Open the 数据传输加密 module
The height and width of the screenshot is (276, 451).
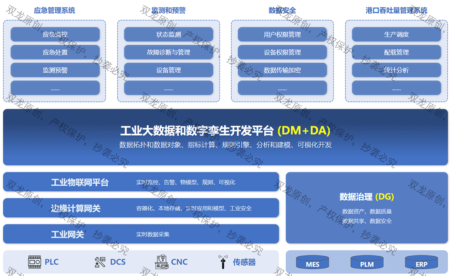click(x=282, y=70)
